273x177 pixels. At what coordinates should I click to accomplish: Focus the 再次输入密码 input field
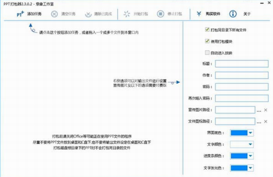tap(241, 98)
